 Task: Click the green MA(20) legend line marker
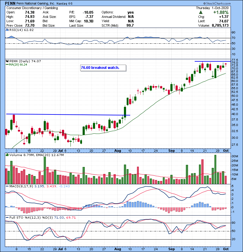click(x=7, y=65)
